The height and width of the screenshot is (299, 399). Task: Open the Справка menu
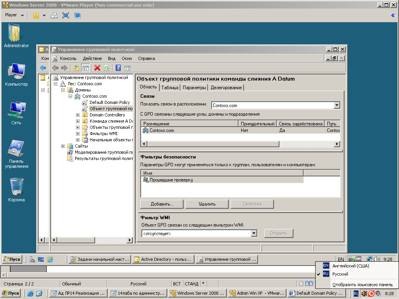pos(147,58)
